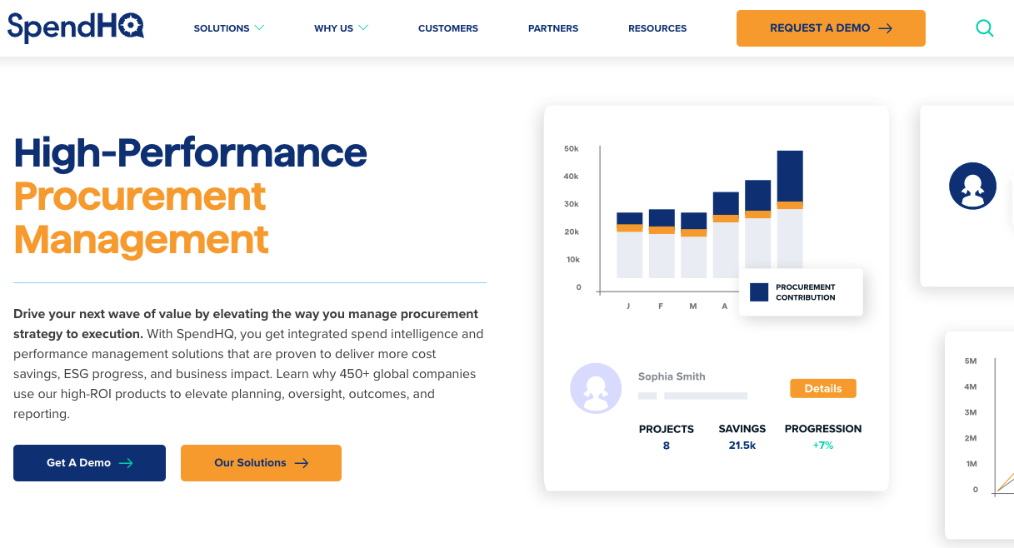Viewport: 1014px width, 548px height.
Task: Open the Partners menu item
Action: (x=553, y=28)
